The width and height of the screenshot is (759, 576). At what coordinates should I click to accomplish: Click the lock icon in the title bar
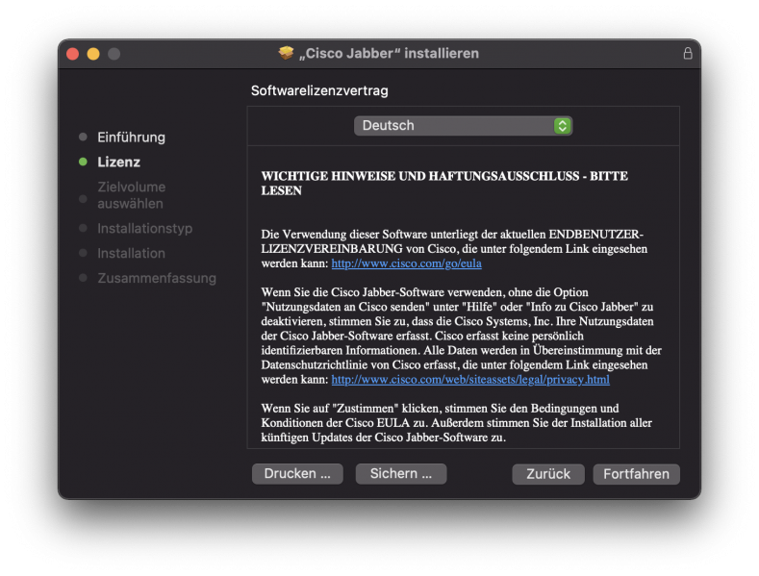[x=688, y=53]
